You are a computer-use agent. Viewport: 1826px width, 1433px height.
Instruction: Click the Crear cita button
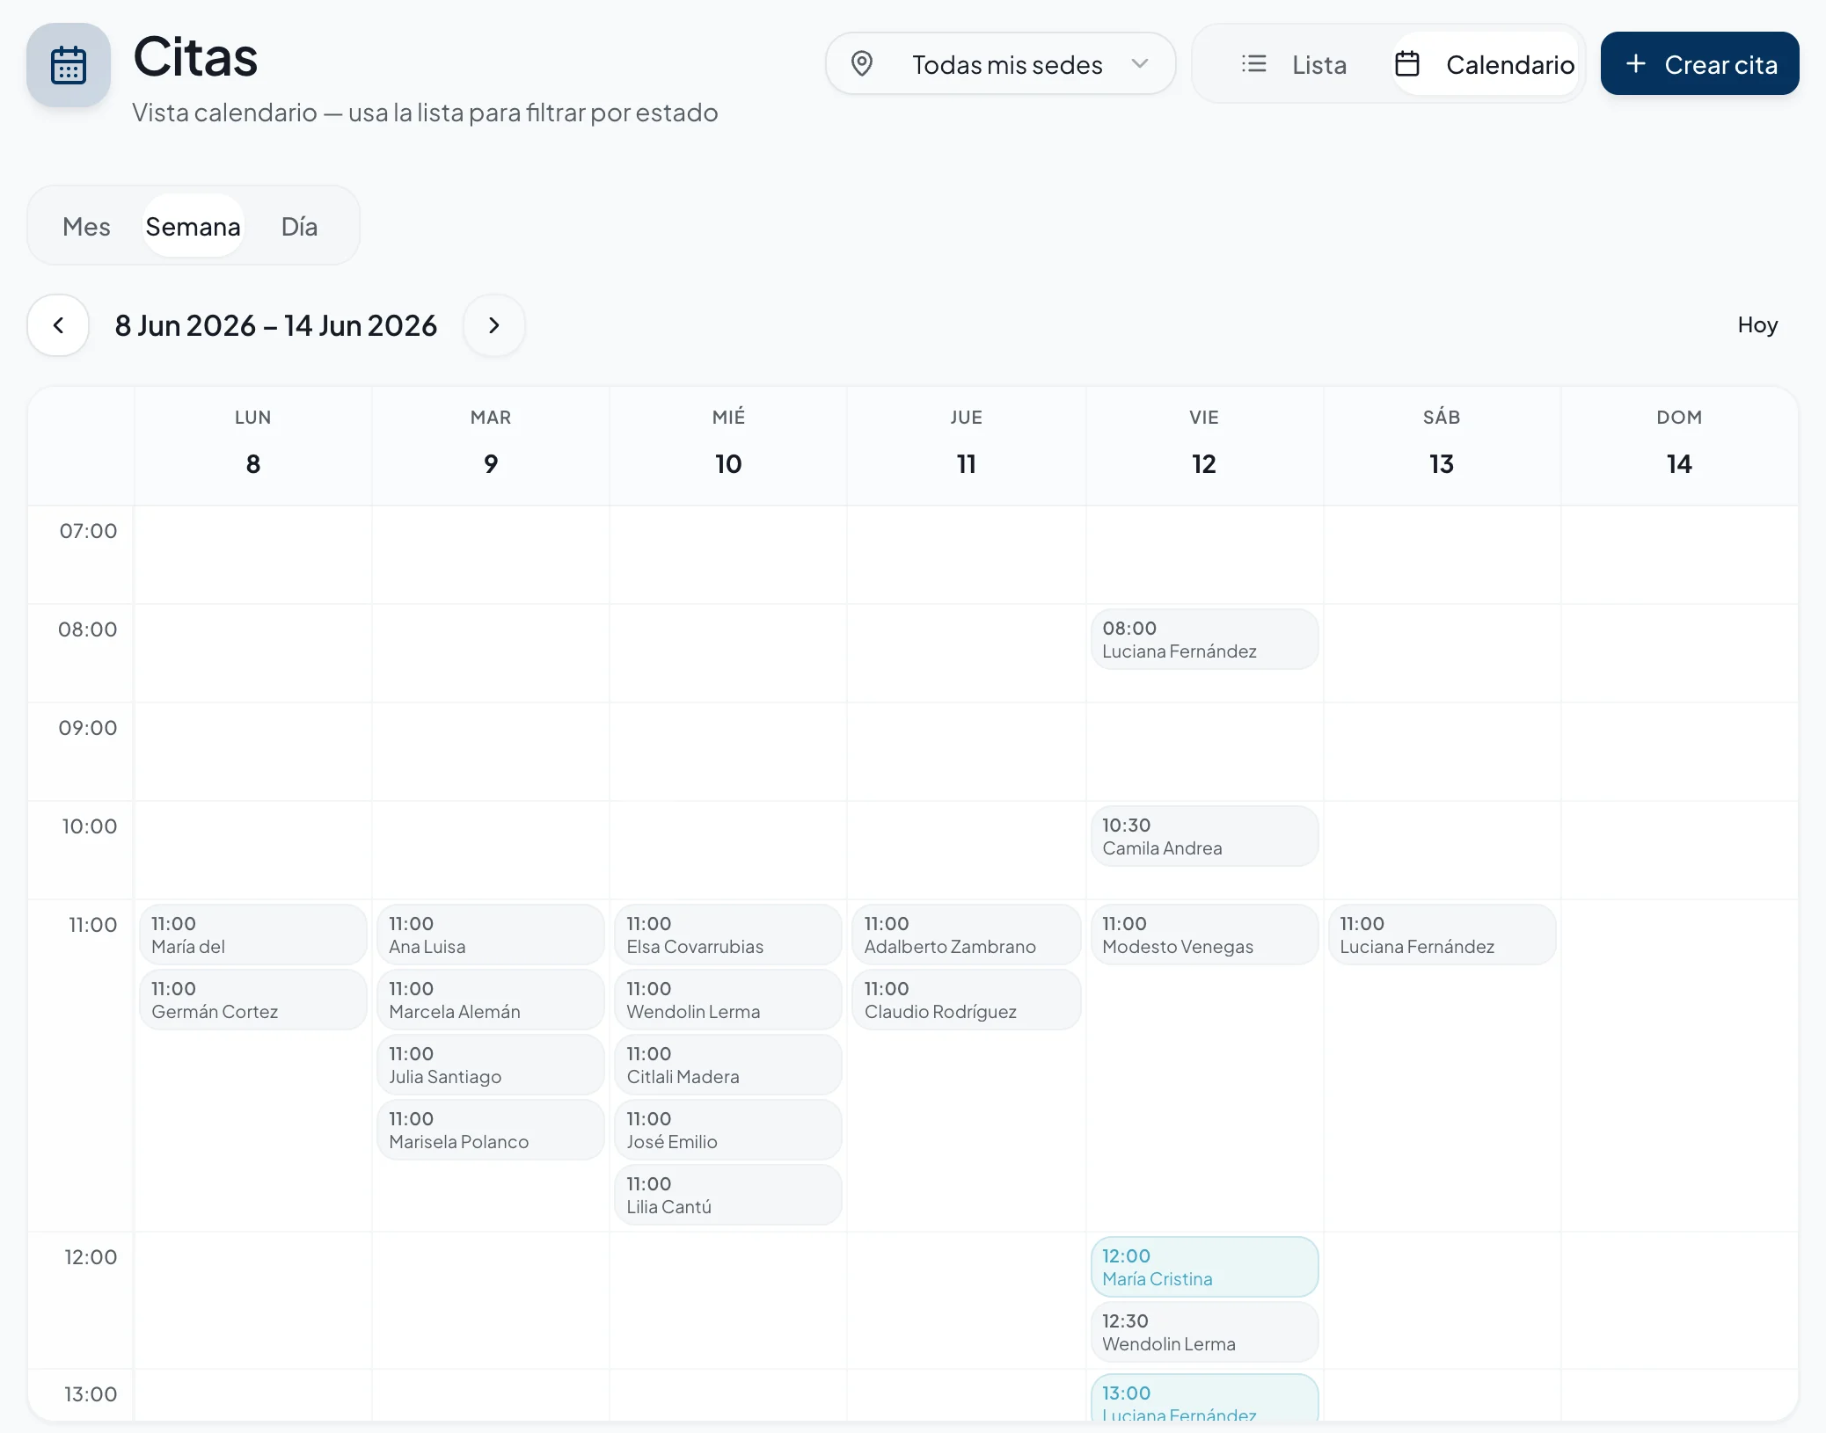pos(1699,64)
